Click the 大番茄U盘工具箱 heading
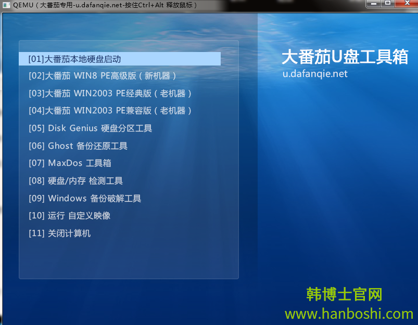 coord(345,57)
